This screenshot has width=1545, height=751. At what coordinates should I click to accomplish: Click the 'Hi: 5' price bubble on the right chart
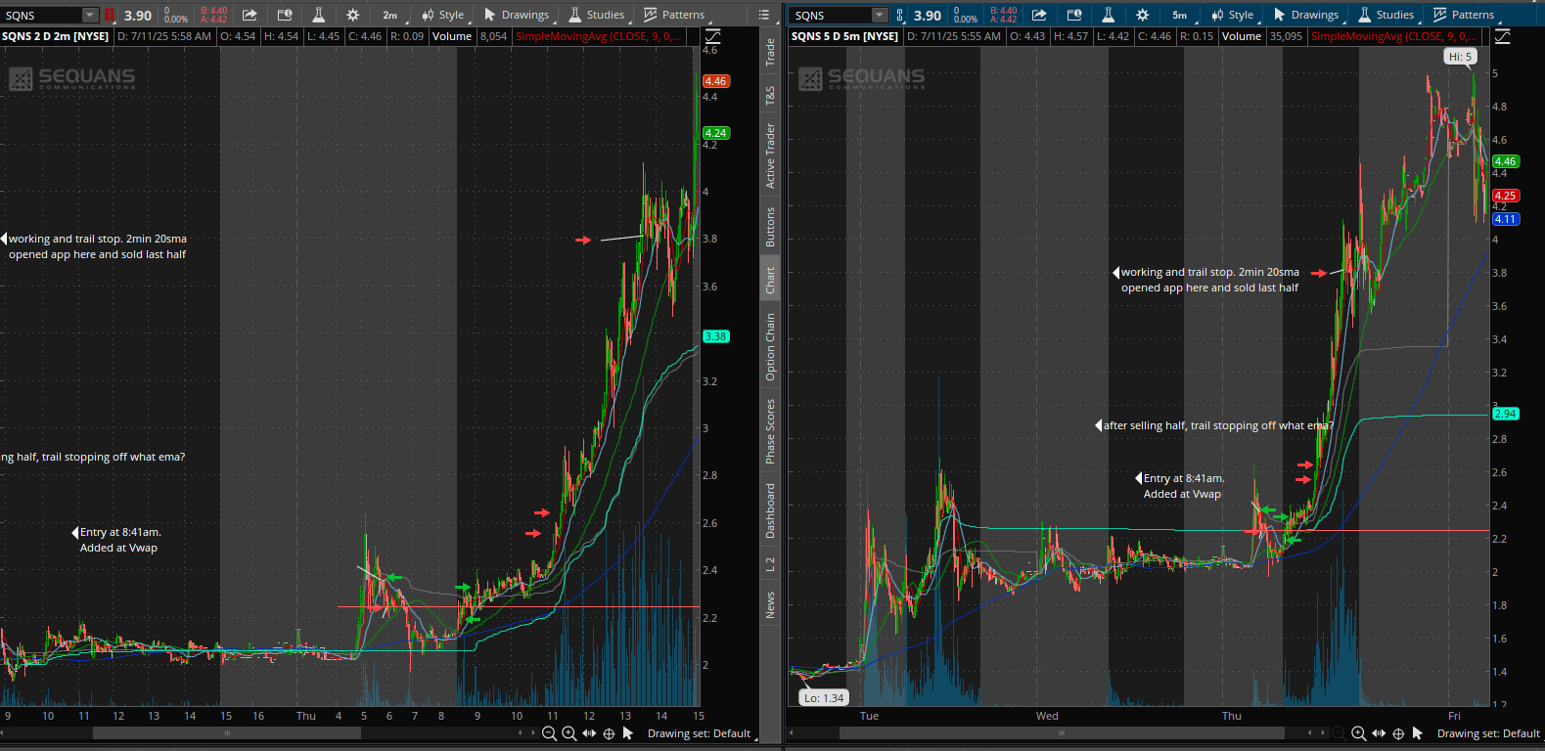tap(1460, 57)
